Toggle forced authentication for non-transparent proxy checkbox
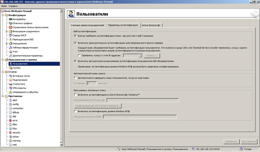The image size is (260, 152). click(x=76, y=43)
